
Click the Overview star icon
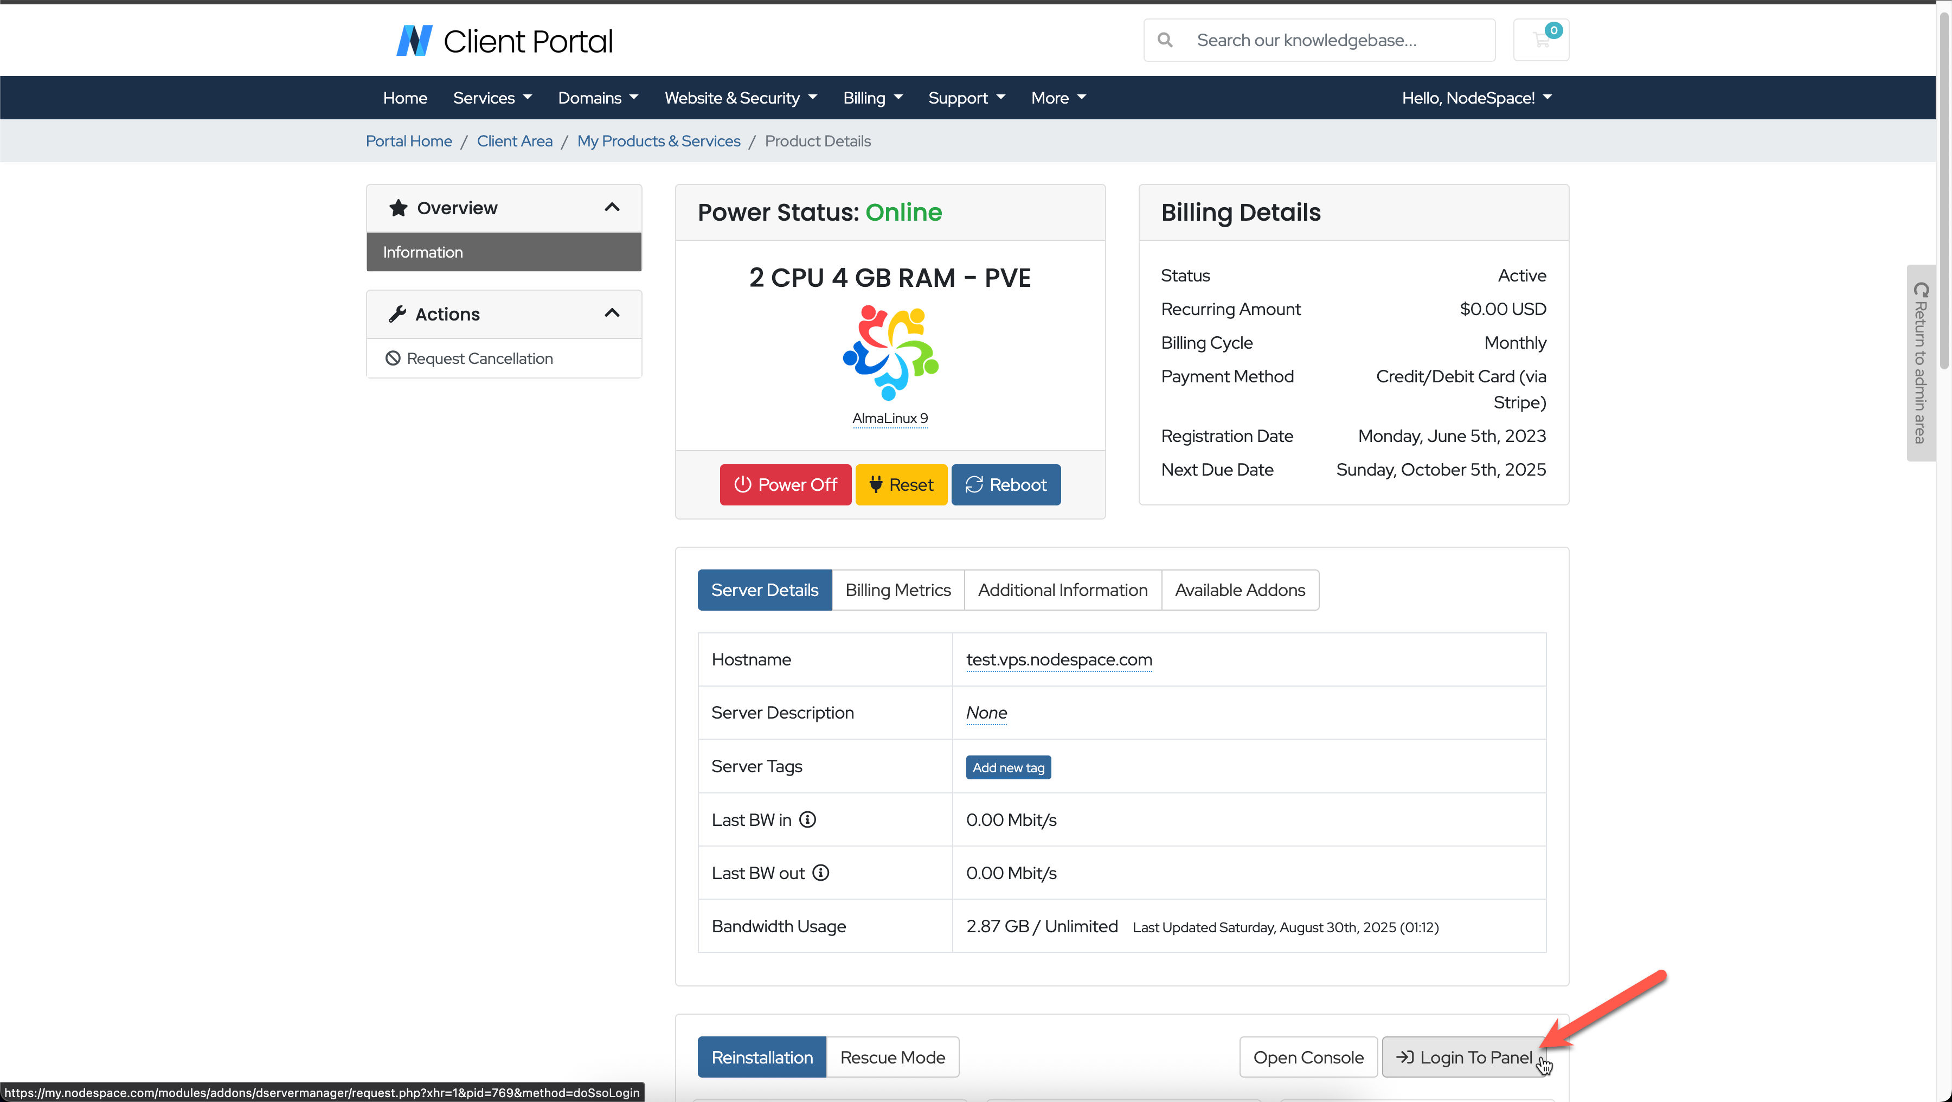tap(398, 208)
